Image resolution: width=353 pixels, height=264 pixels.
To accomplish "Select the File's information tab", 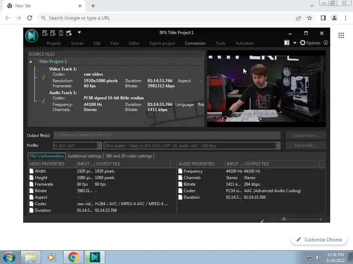I will click(x=47, y=156).
